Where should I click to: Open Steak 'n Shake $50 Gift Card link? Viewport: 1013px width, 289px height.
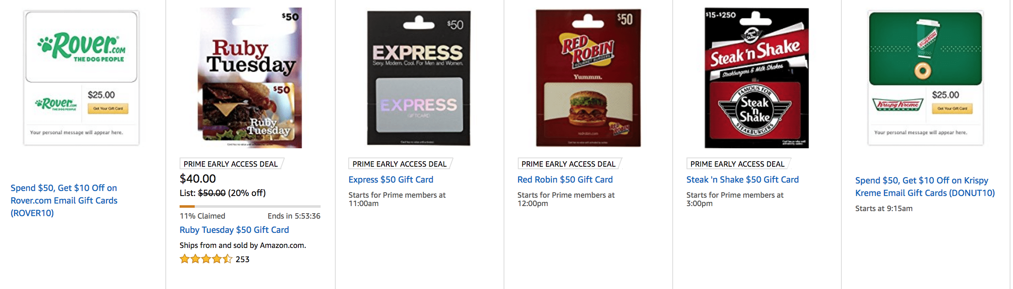click(x=742, y=180)
